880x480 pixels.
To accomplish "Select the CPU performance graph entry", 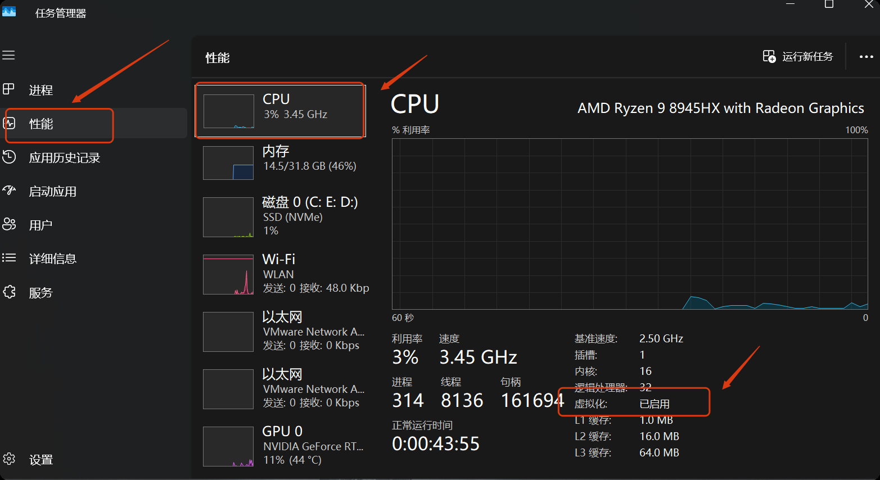I will (x=280, y=110).
